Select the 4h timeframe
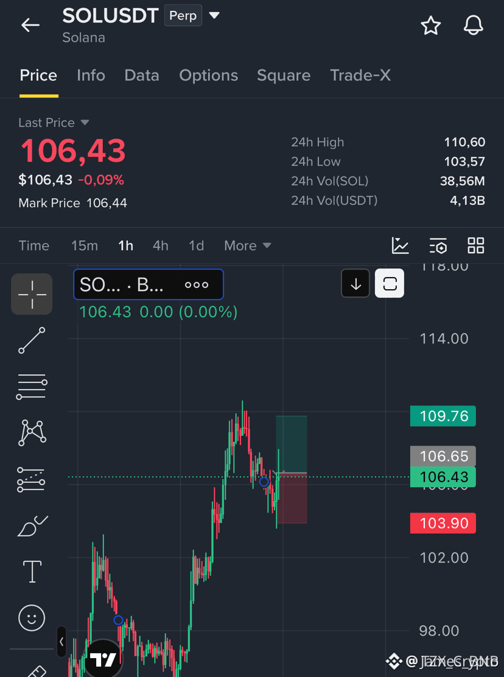Screen dimensions: 504x677 click(161, 246)
